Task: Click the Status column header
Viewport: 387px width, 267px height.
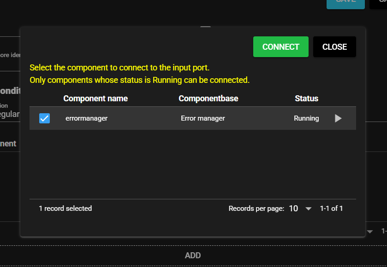Action: [306, 99]
